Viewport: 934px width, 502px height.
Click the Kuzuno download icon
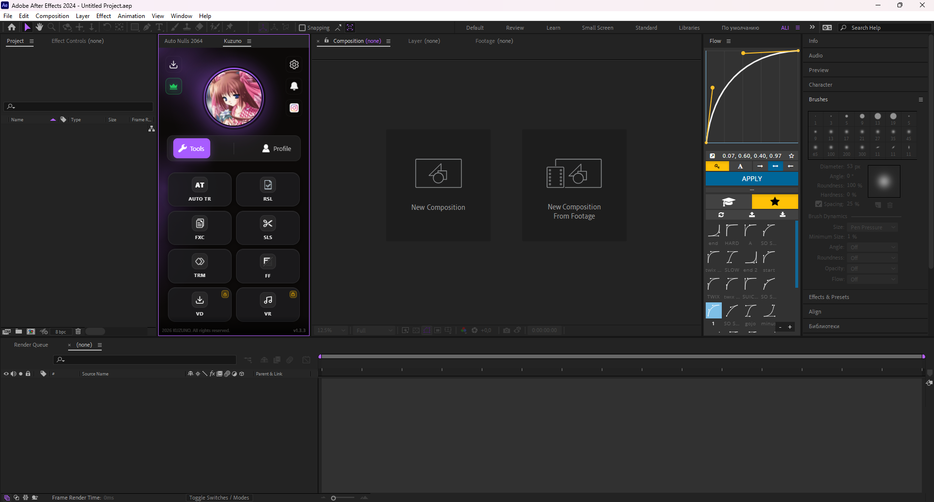click(173, 64)
